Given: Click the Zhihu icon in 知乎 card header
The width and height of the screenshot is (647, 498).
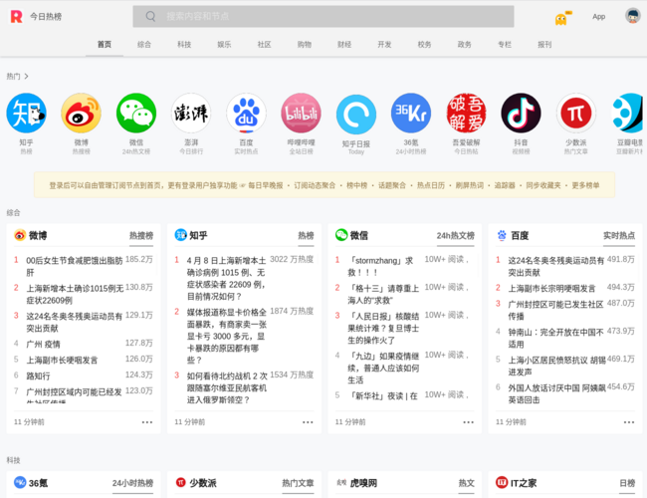Looking at the screenshot, I should tap(181, 235).
